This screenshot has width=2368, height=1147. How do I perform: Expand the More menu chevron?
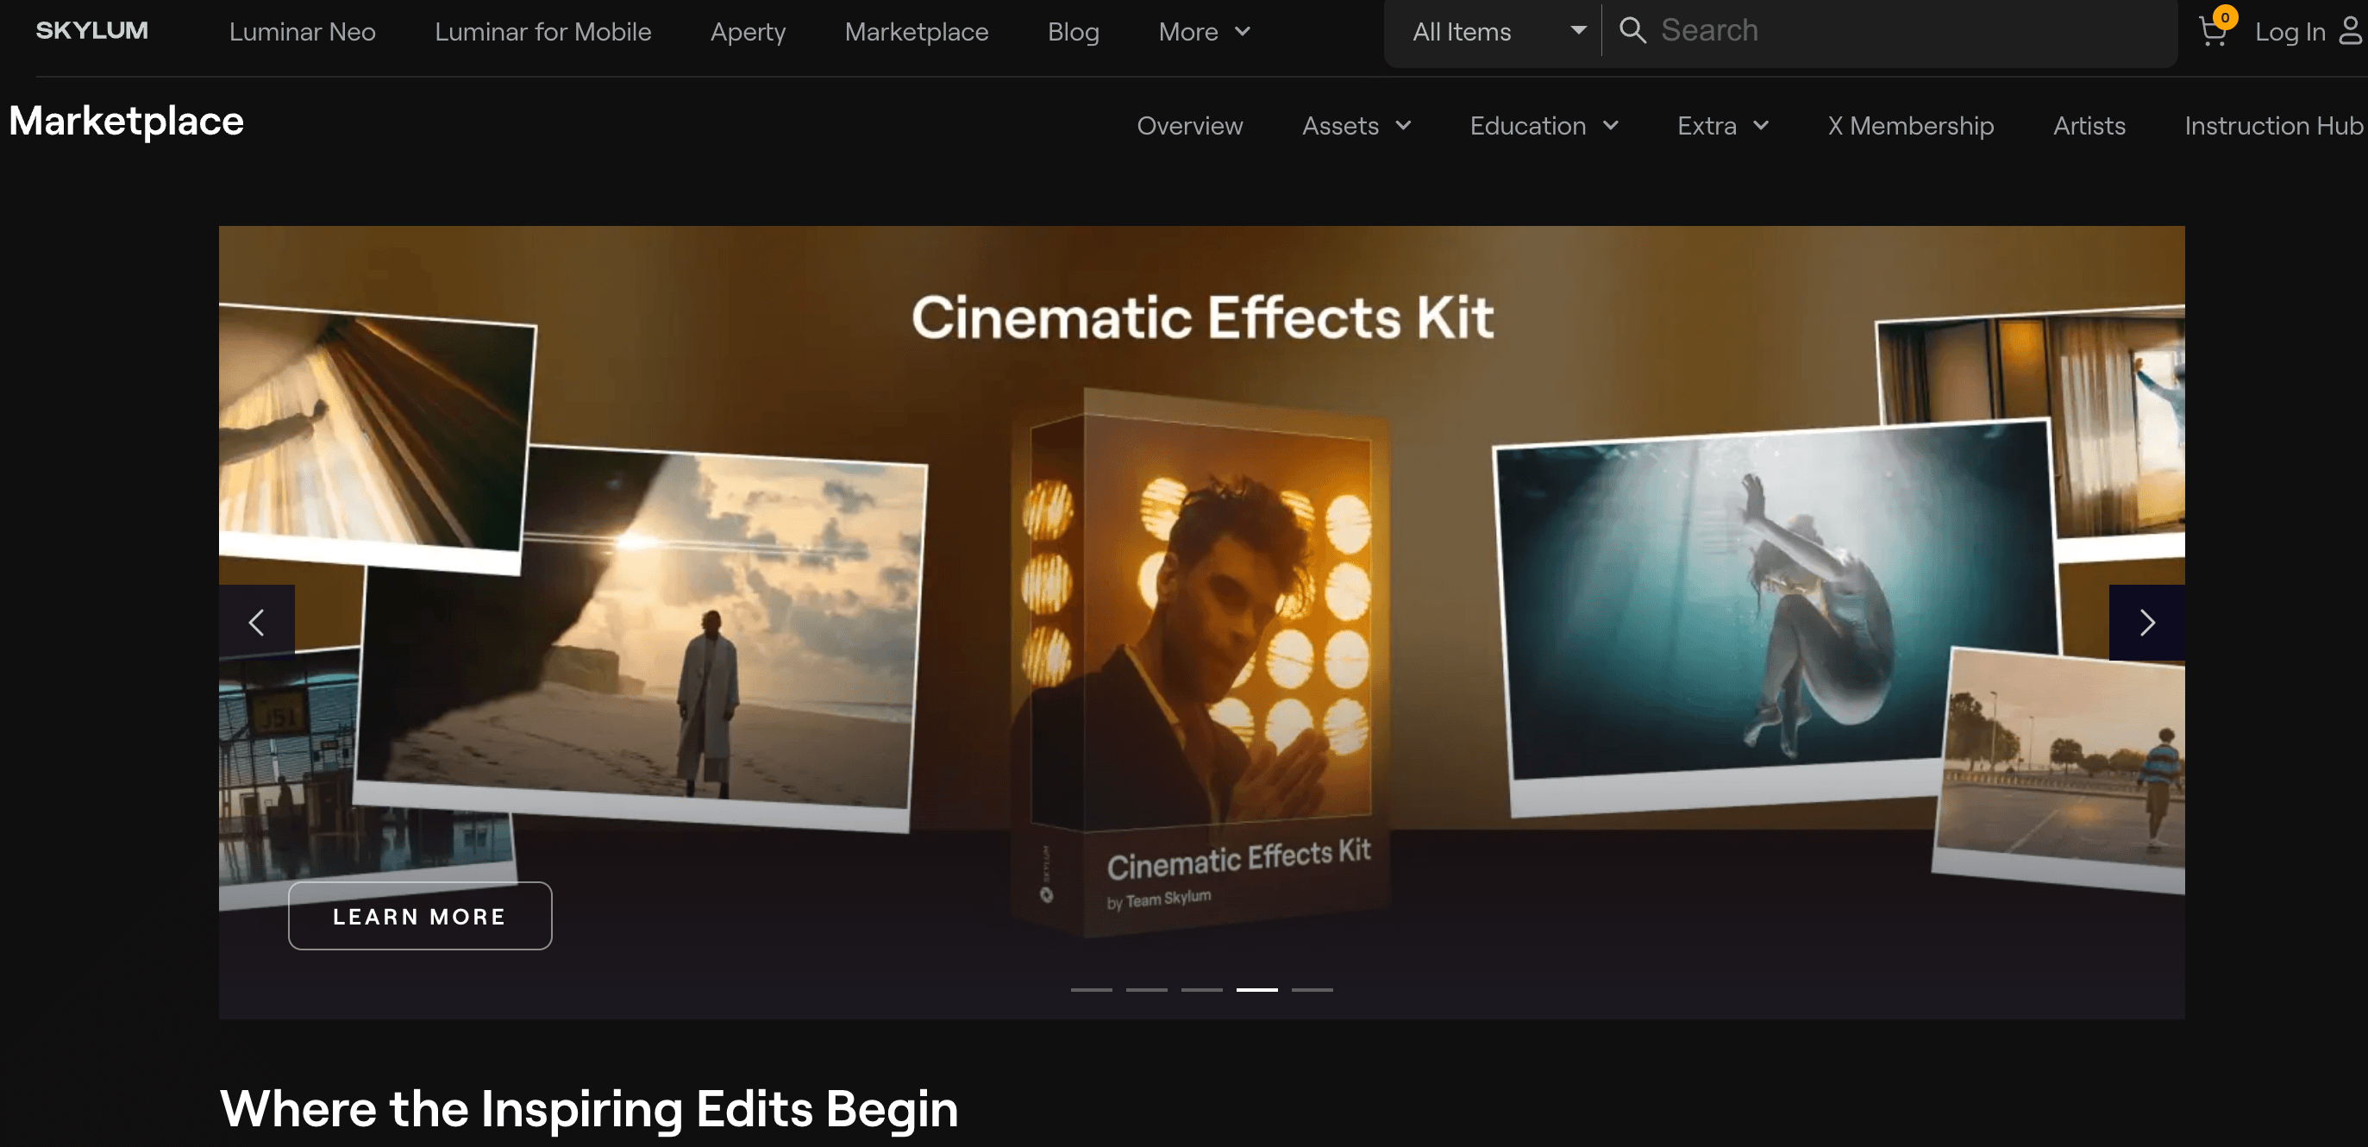[x=1242, y=31]
